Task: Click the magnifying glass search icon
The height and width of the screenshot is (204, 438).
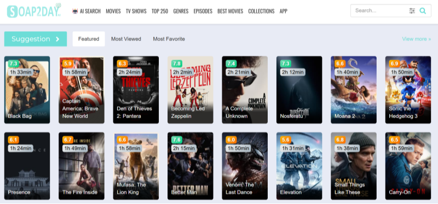Action: (423, 11)
